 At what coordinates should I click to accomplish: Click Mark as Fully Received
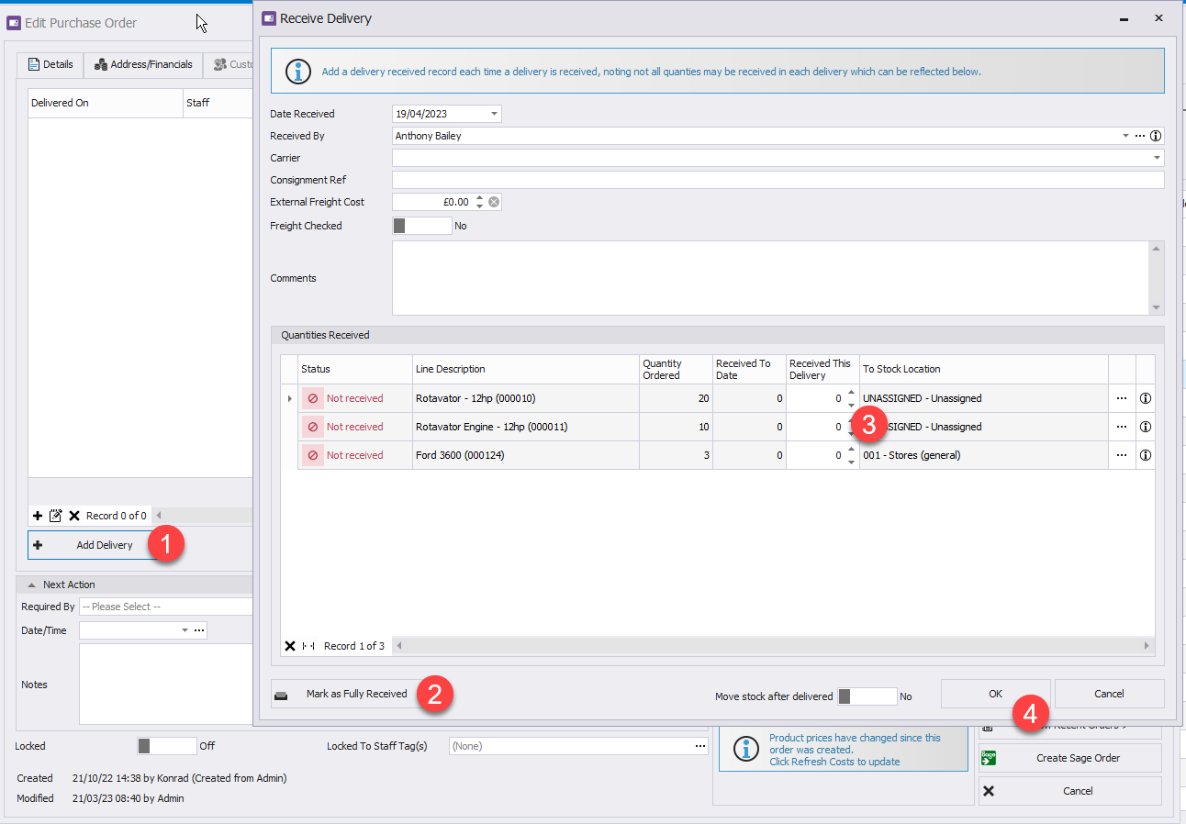click(345, 694)
